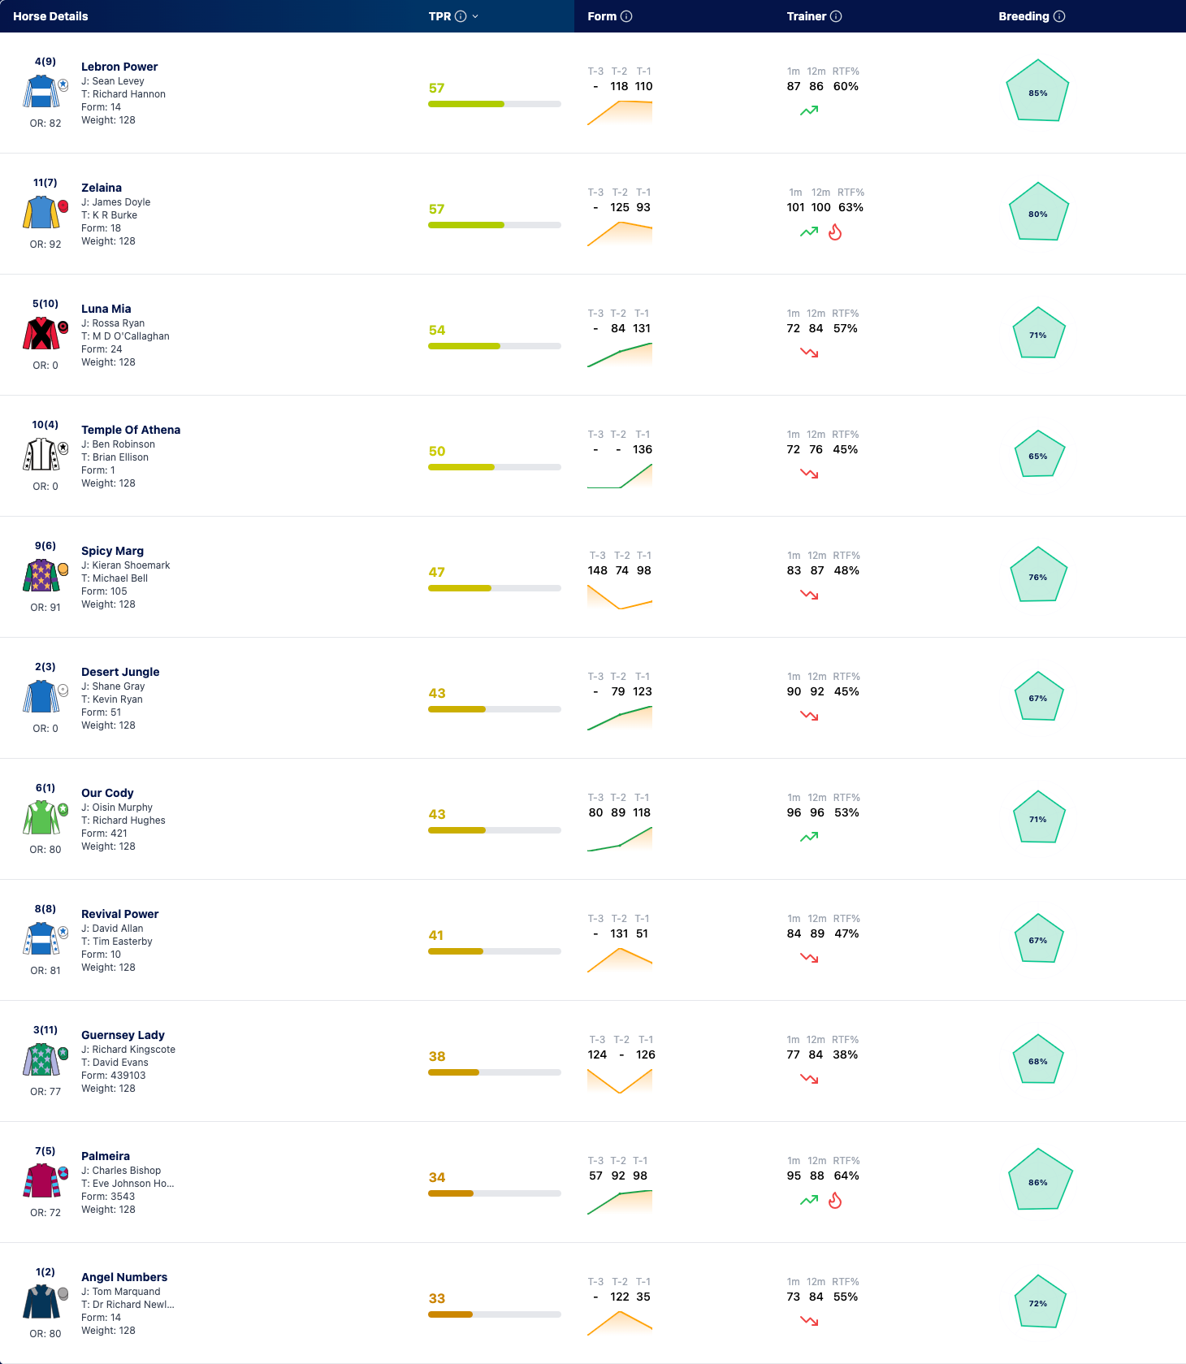Image resolution: width=1186 pixels, height=1364 pixels.
Task: Click the Trainer column info icon
Action: click(836, 16)
